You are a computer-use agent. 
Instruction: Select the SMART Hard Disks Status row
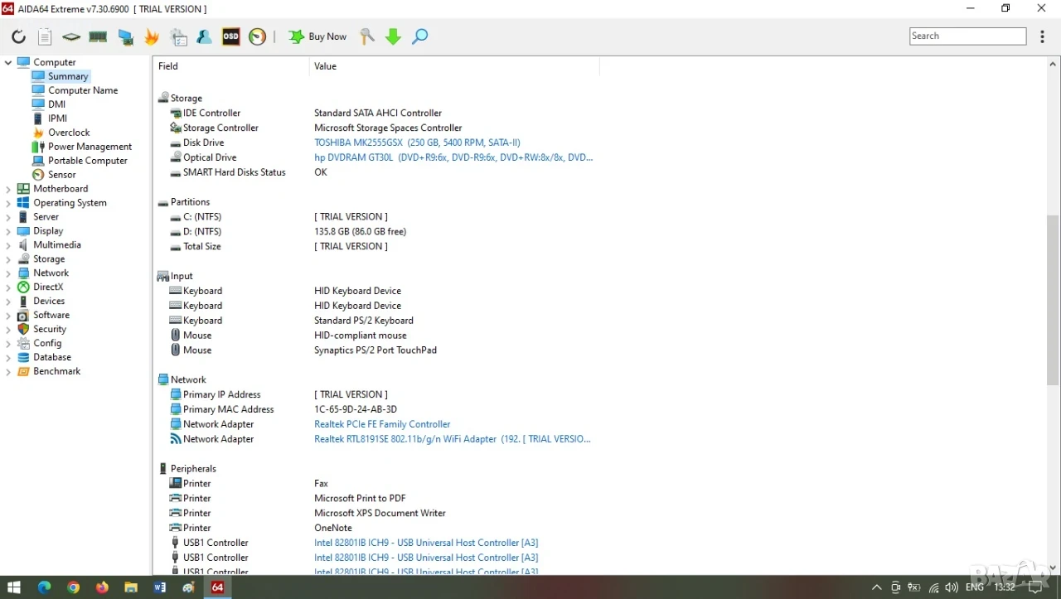coord(376,172)
